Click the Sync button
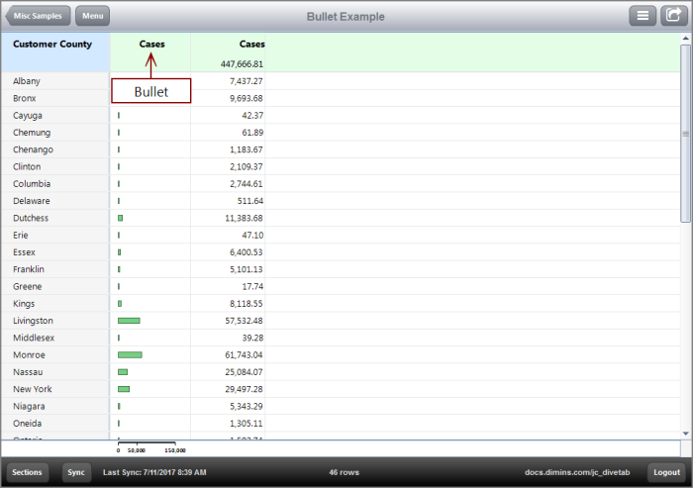Viewport: 693px width, 488px height. [76, 472]
